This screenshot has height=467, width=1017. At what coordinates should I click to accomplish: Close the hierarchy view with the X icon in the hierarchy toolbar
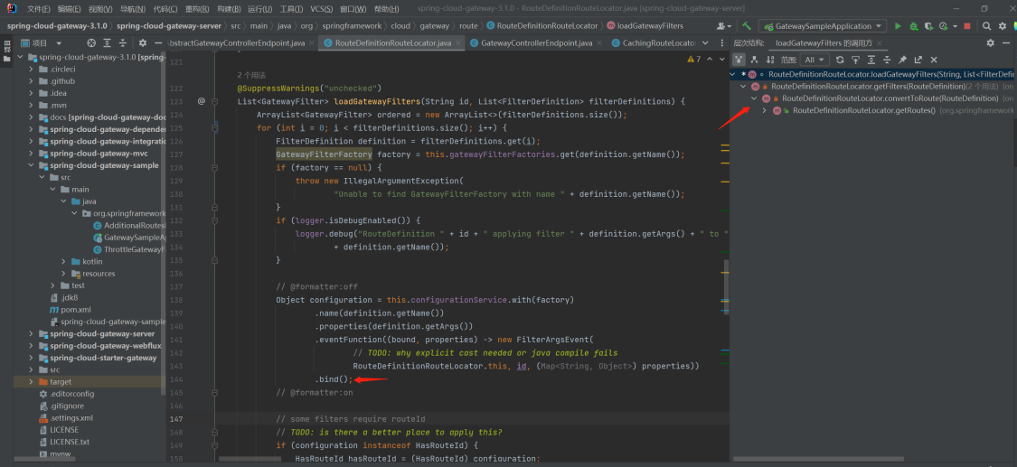933,60
